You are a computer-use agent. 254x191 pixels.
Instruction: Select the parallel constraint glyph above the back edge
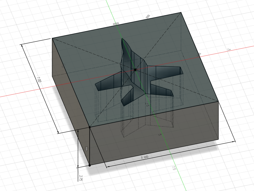click(x=148, y=16)
